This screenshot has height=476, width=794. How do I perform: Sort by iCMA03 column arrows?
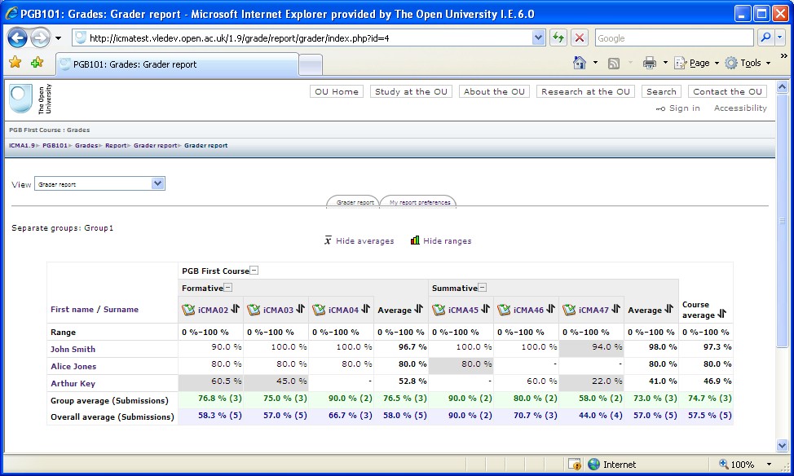tap(300, 309)
